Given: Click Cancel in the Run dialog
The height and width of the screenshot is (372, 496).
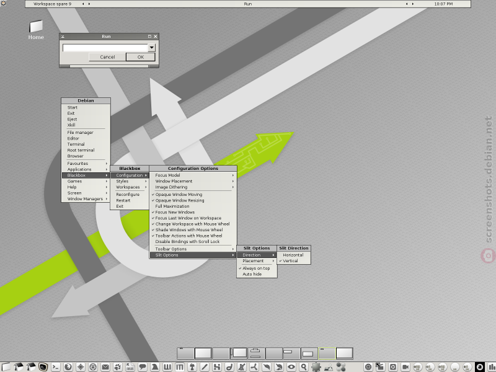Looking at the screenshot, I should click(107, 57).
